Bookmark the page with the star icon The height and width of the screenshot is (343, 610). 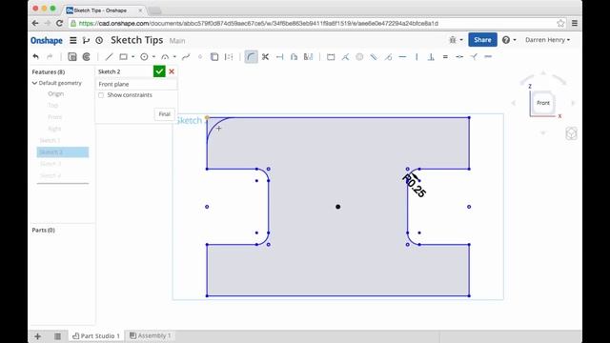pyautogui.click(x=560, y=23)
